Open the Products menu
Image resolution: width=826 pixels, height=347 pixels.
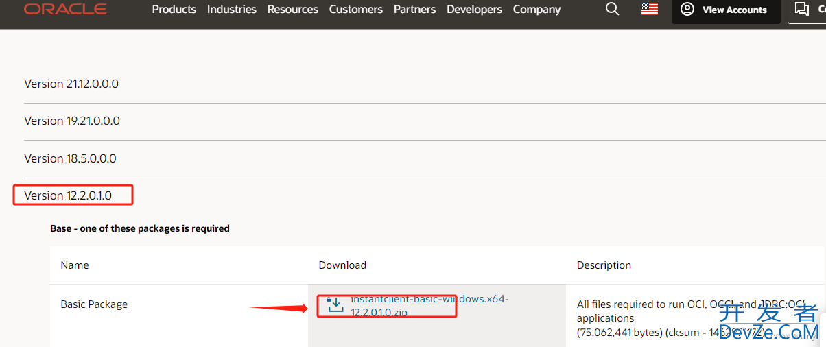click(x=174, y=10)
